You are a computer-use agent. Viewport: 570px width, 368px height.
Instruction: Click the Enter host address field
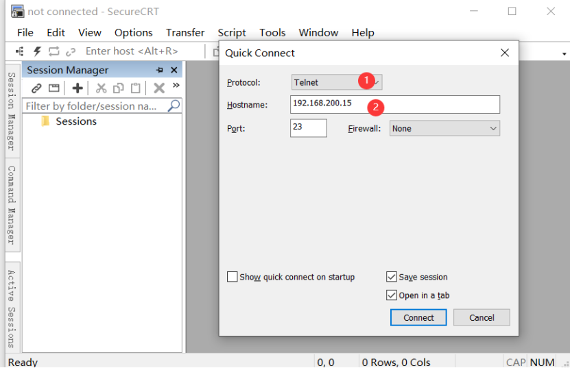[x=132, y=51]
